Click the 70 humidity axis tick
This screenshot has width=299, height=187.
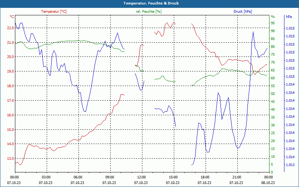(273, 62)
